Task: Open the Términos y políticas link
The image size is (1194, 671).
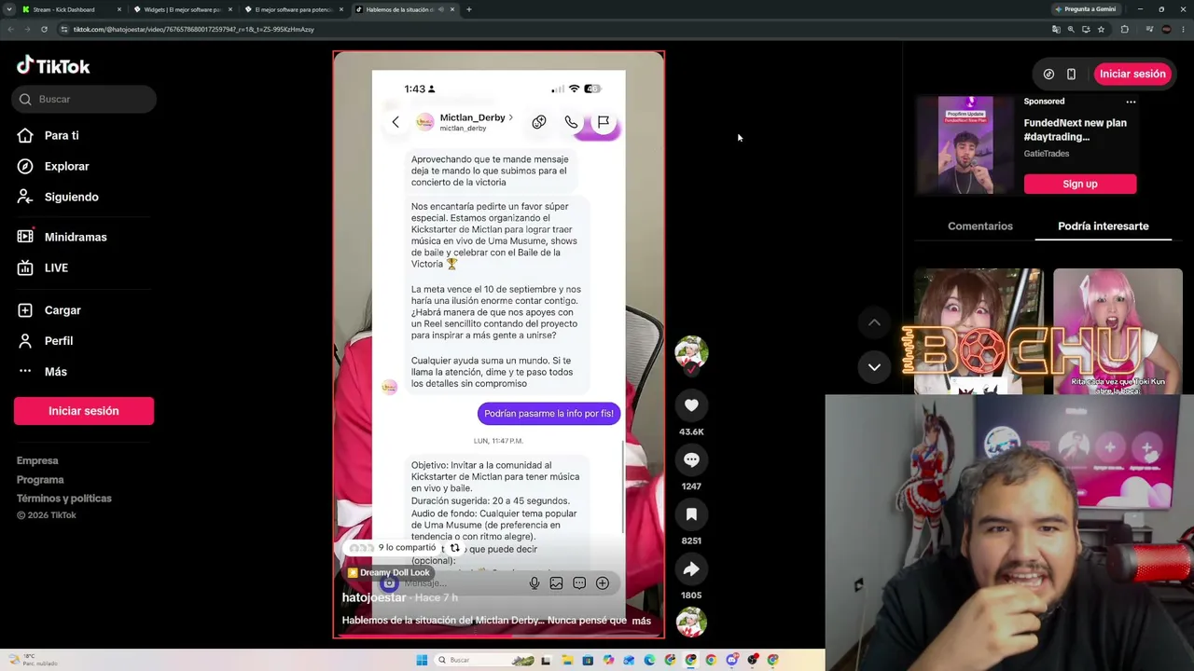Action: (64, 499)
